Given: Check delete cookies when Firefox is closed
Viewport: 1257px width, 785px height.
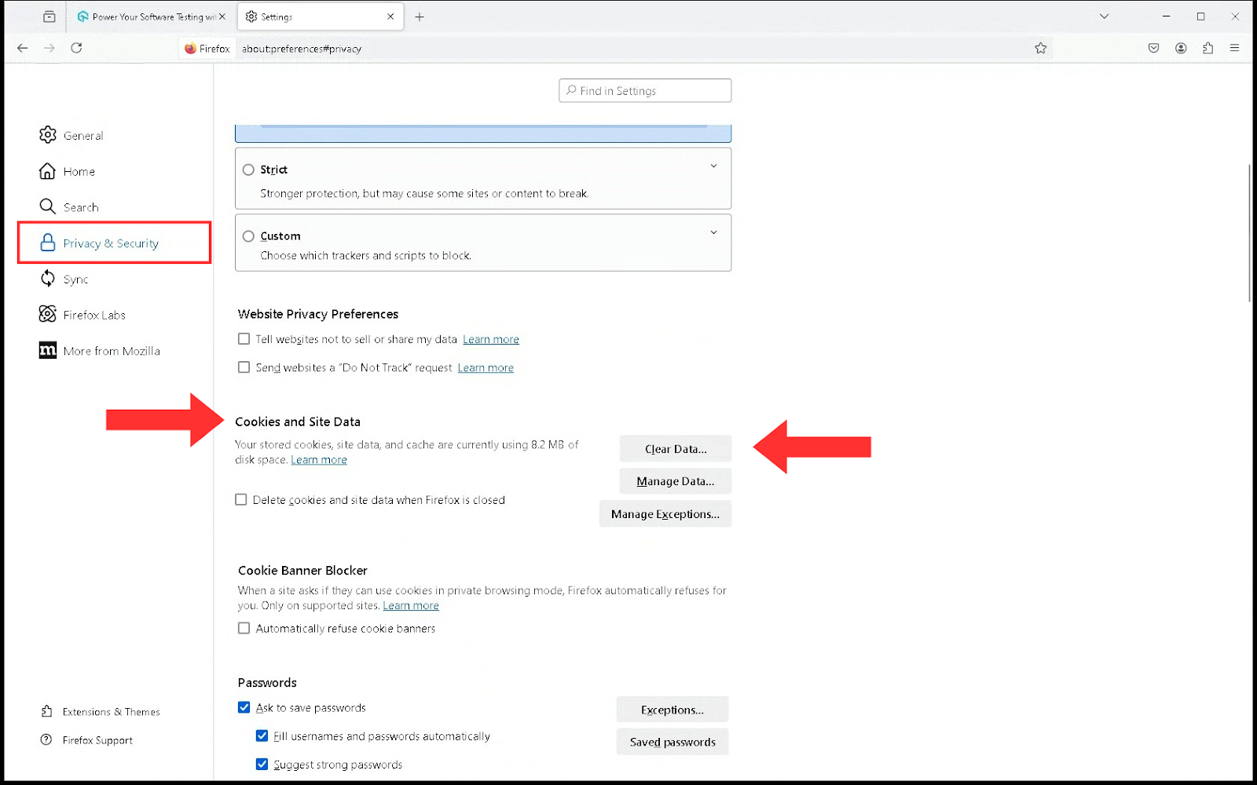Looking at the screenshot, I should point(241,499).
